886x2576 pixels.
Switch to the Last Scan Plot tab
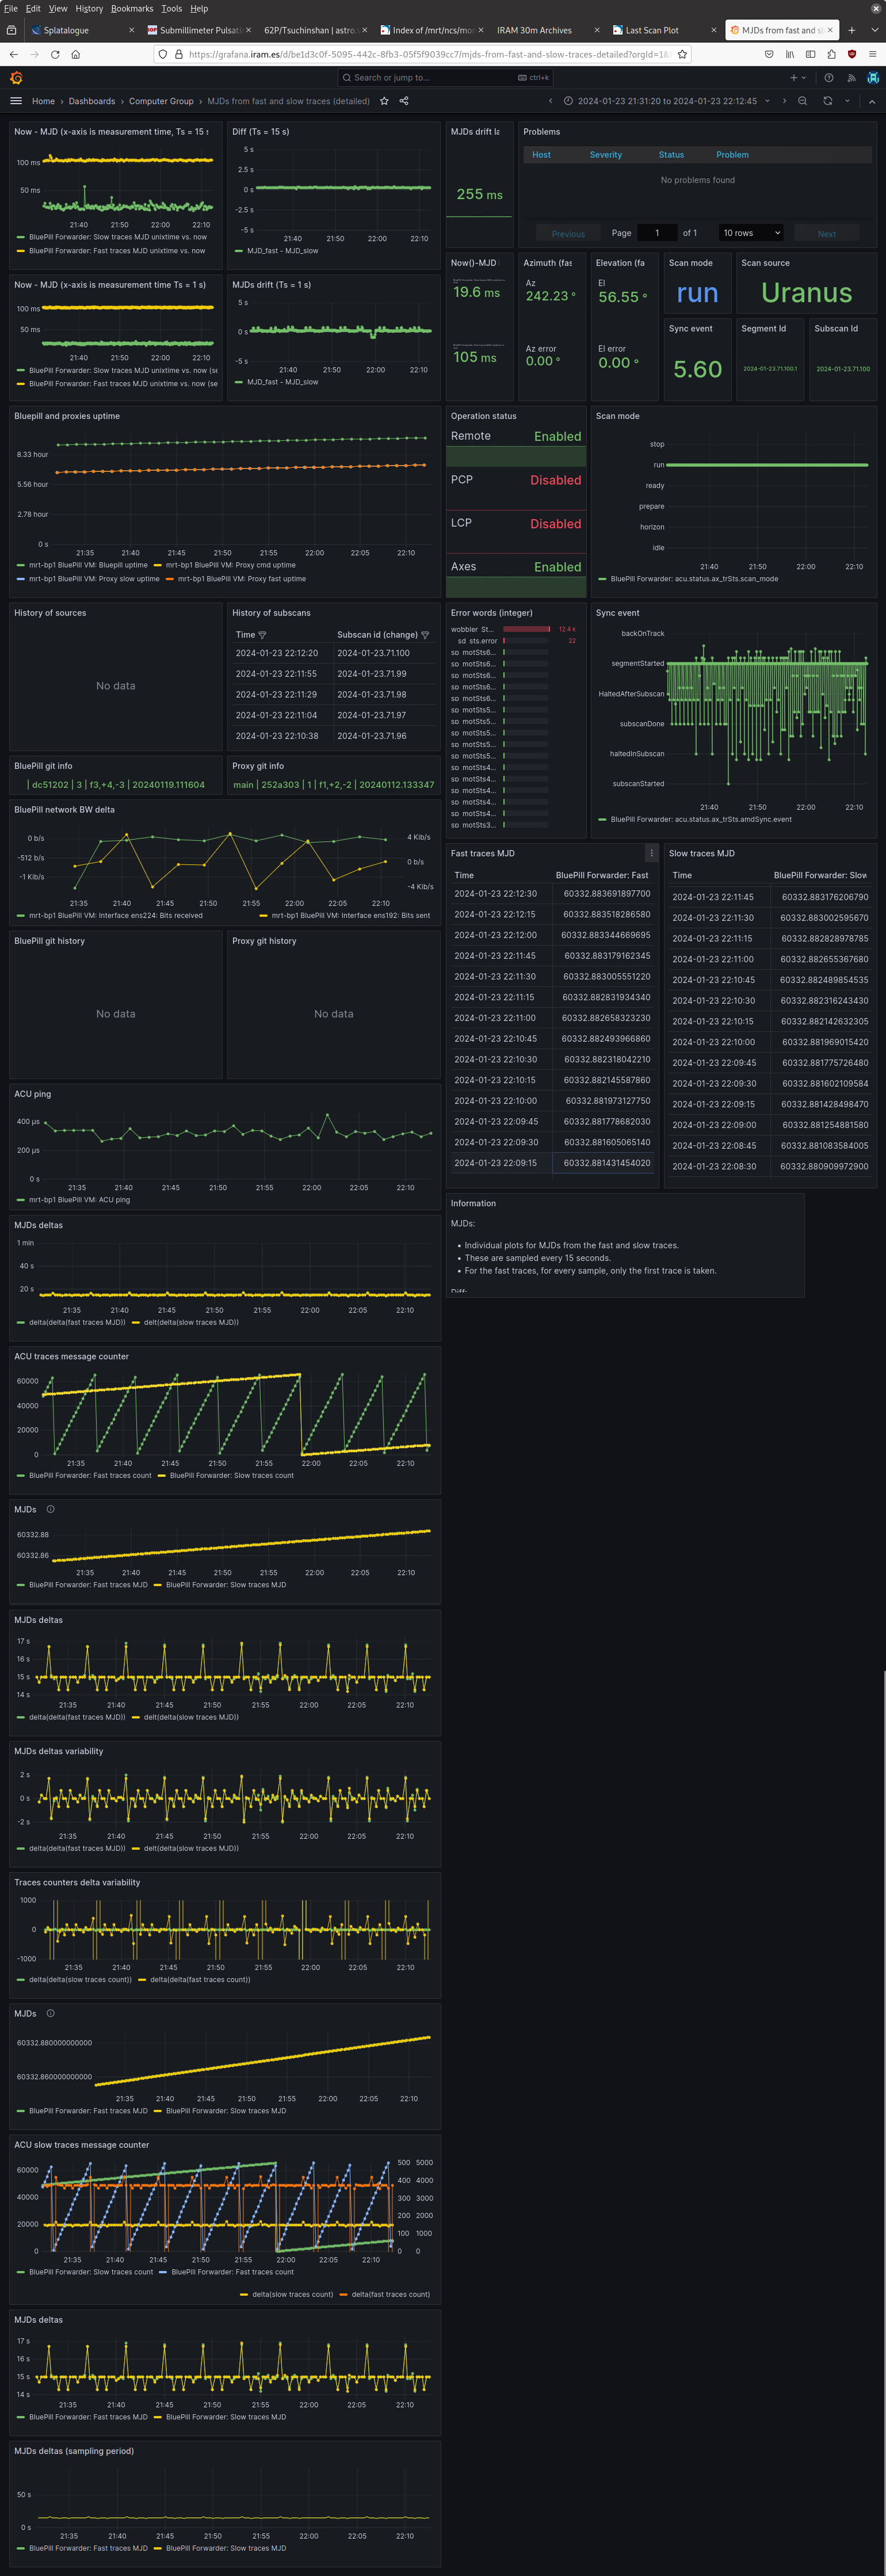(652, 30)
